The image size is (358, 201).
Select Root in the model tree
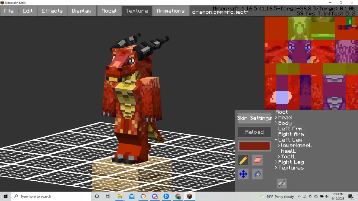pos(281,112)
